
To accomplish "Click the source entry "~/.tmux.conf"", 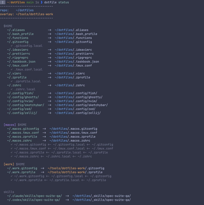I will (18, 65).
